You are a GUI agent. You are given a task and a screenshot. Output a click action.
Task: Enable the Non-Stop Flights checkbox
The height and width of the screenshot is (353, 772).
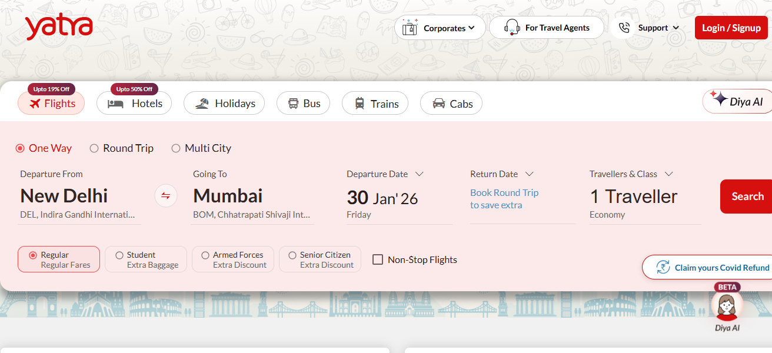coord(377,259)
